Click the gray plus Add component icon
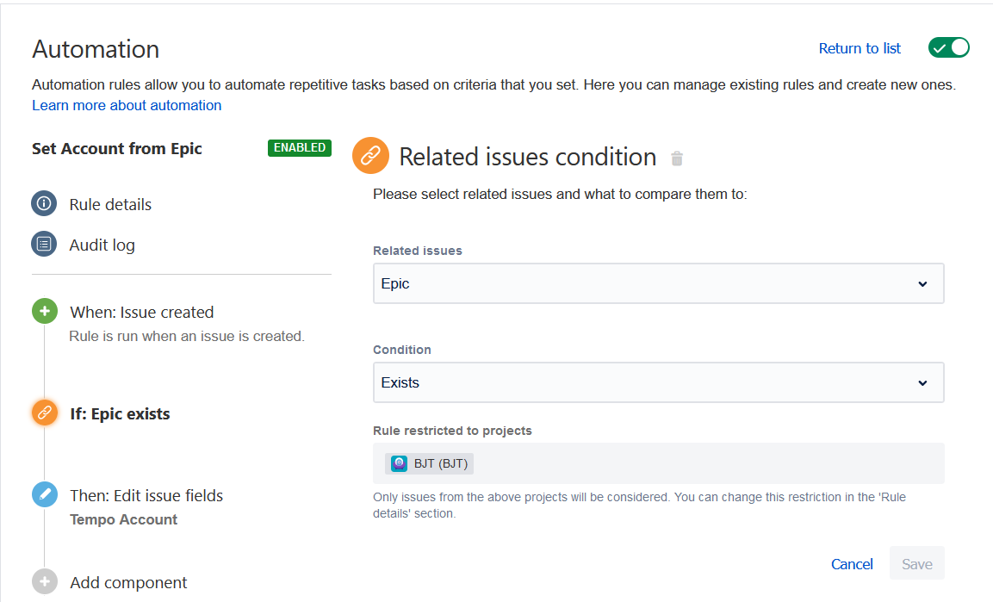The height and width of the screenshot is (602, 993). (44, 582)
